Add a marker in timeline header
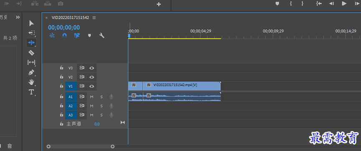Viewport: 361px width, 151px height. [x=90, y=35]
